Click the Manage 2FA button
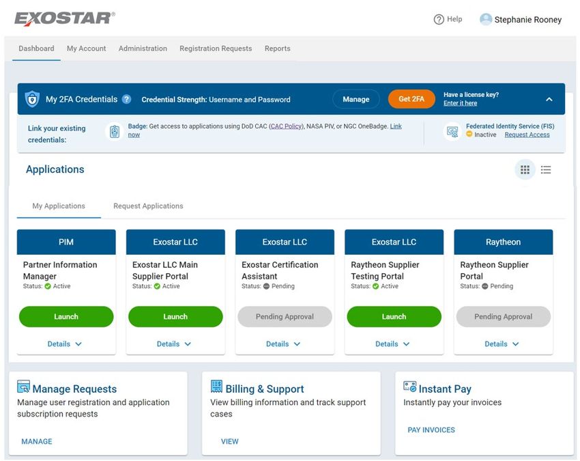This screenshot has width=580, height=461. 356,99
